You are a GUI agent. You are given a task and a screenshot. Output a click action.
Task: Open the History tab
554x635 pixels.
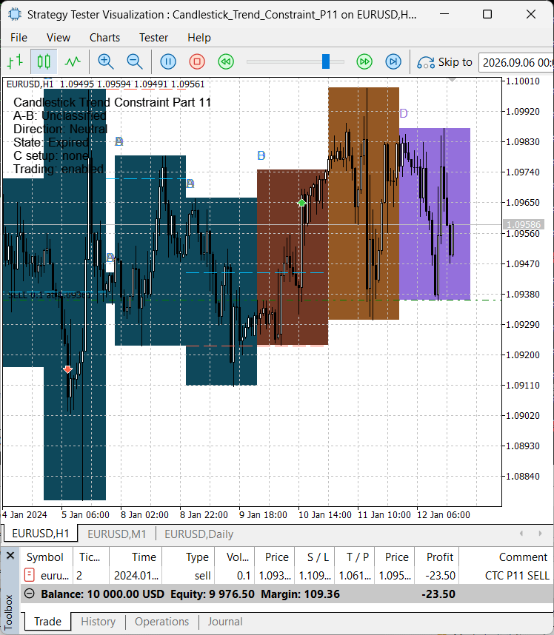tap(98, 621)
